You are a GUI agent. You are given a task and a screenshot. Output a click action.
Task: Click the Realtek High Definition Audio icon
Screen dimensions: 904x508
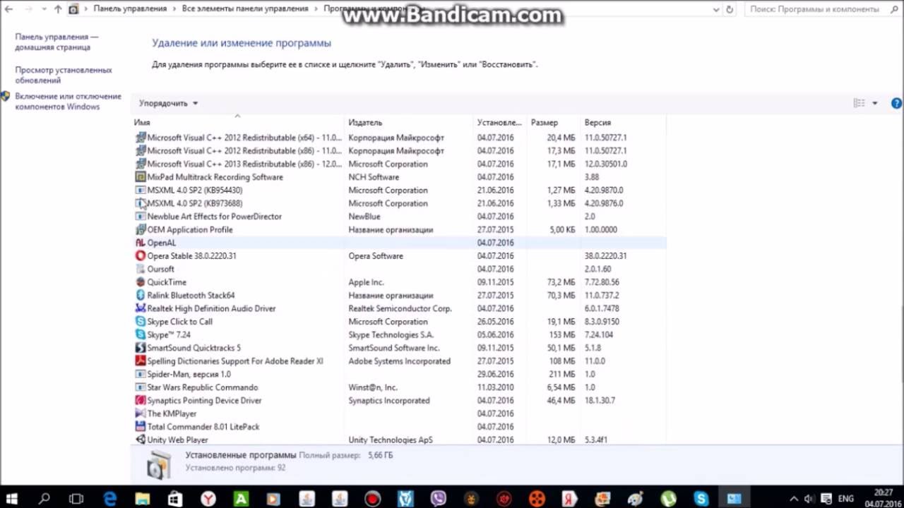click(140, 308)
